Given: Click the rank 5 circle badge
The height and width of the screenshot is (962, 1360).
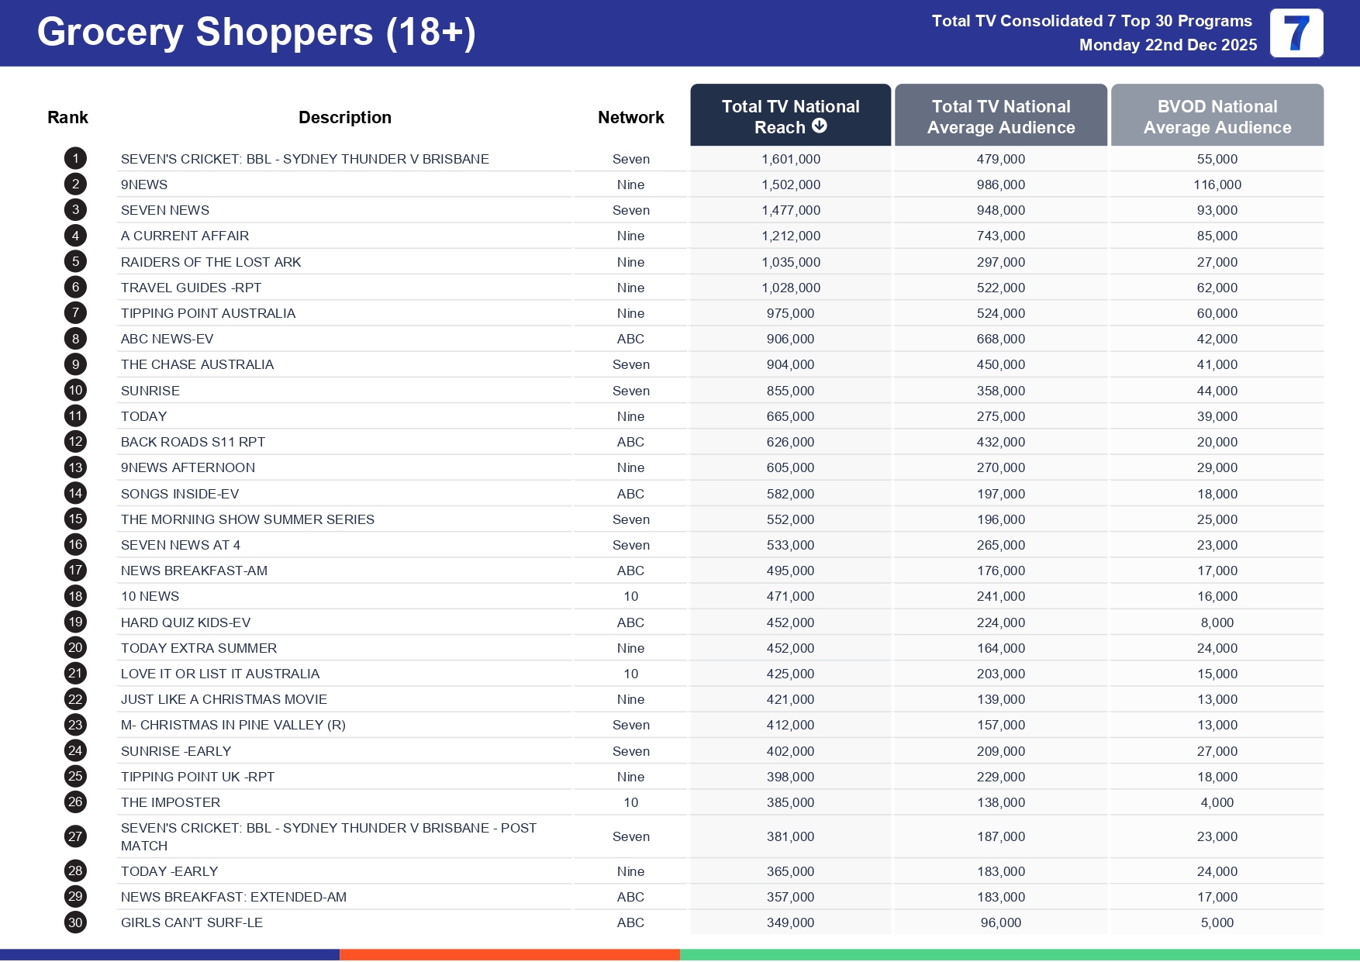Looking at the screenshot, I should [x=75, y=262].
